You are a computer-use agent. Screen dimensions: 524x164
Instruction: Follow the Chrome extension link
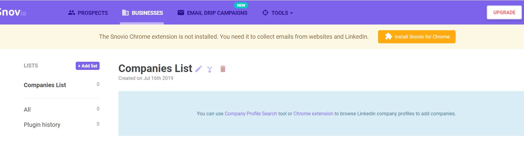click(313, 113)
